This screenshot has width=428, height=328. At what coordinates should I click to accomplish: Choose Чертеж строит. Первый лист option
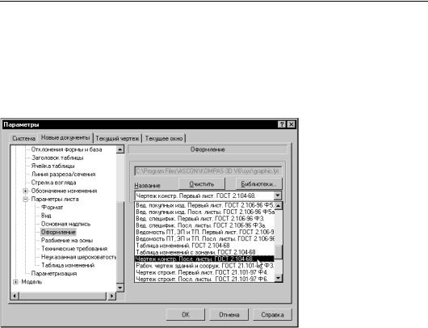point(205,272)
